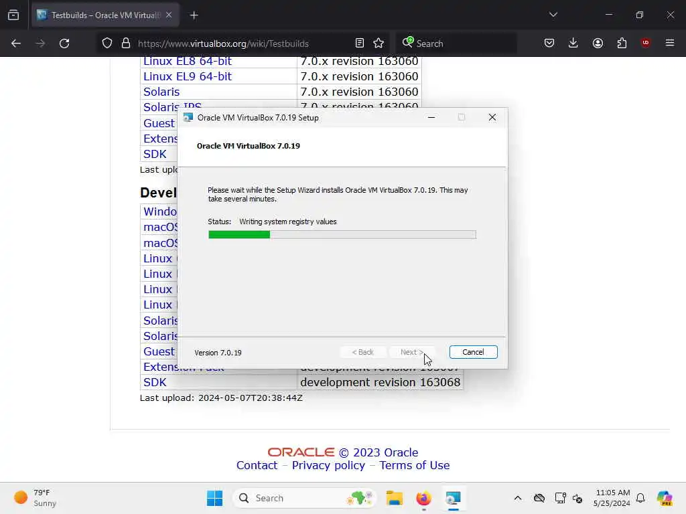Click 'Writing system registry values' status text
The width and height of the screenshot is (686, 514).
tap(288, 222)
